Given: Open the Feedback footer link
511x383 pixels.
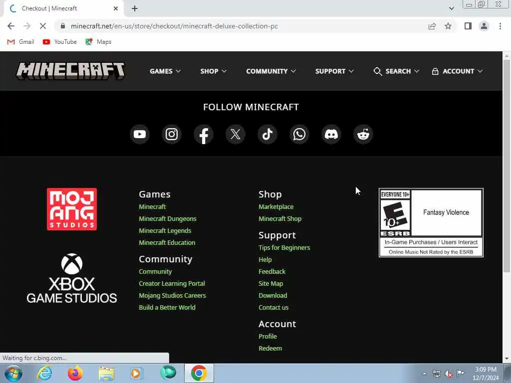Looking at the screenshot, I should pyautogui.click(x=272, y=272).
